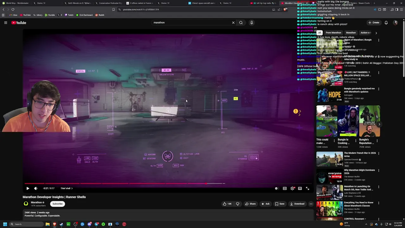Viewport: 405px width, 228px height.
Task: Start voice search with the microphone
Action: [x=252, y=22]
